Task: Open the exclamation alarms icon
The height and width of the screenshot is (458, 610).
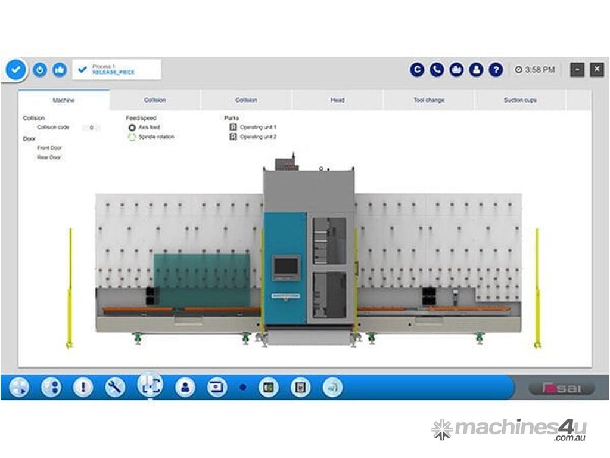Action: [x=83, y=388]
